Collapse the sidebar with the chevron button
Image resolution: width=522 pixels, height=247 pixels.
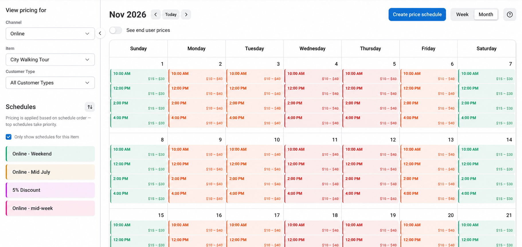[100, 33]
